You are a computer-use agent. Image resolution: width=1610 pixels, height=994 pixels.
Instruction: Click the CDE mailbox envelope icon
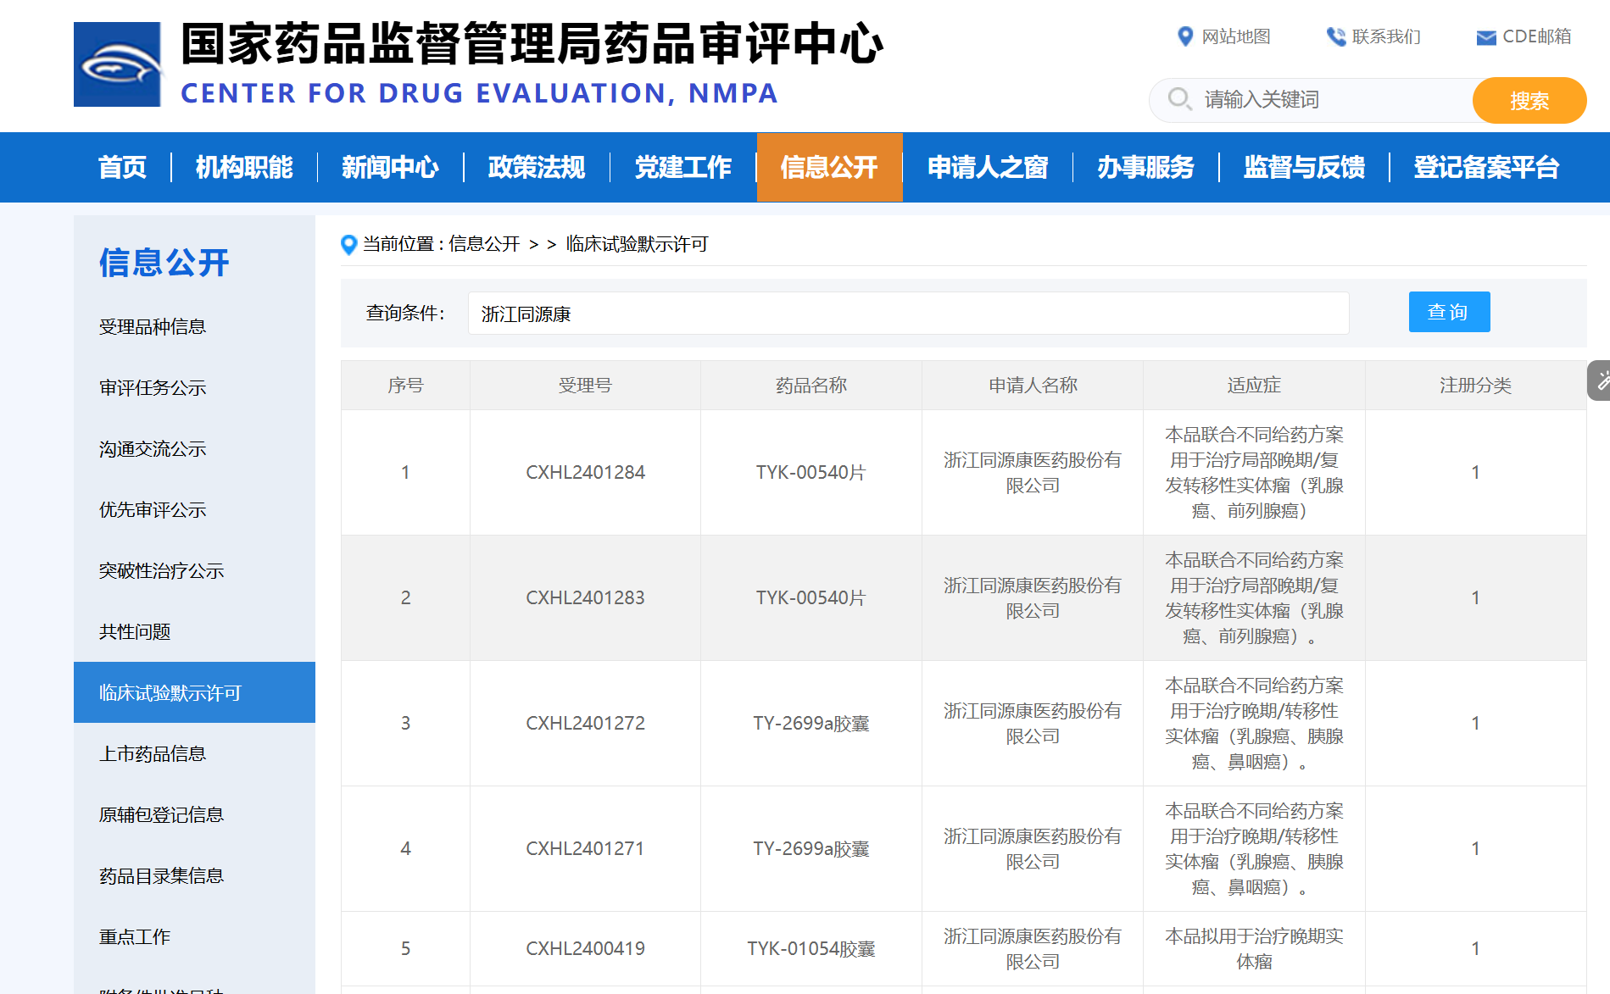click(x=1486, y=37)
